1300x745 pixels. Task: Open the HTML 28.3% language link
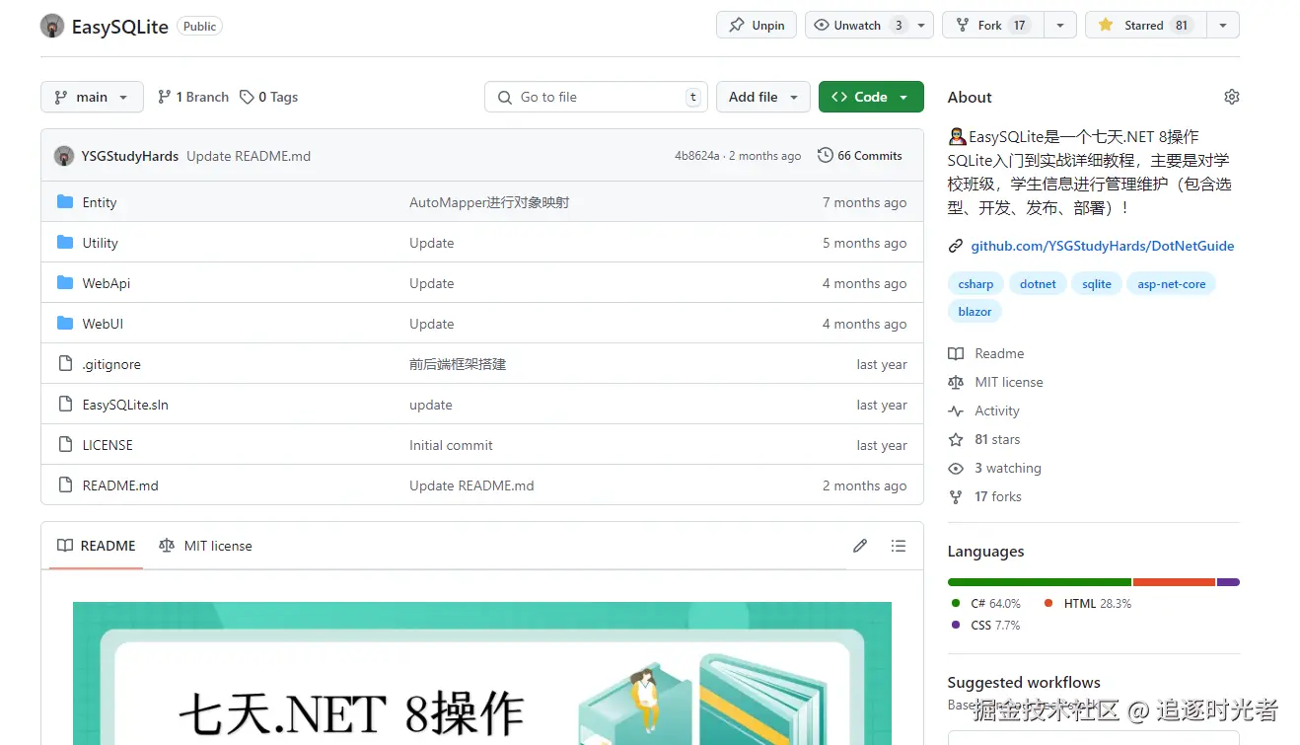(x=1088, y=603)
